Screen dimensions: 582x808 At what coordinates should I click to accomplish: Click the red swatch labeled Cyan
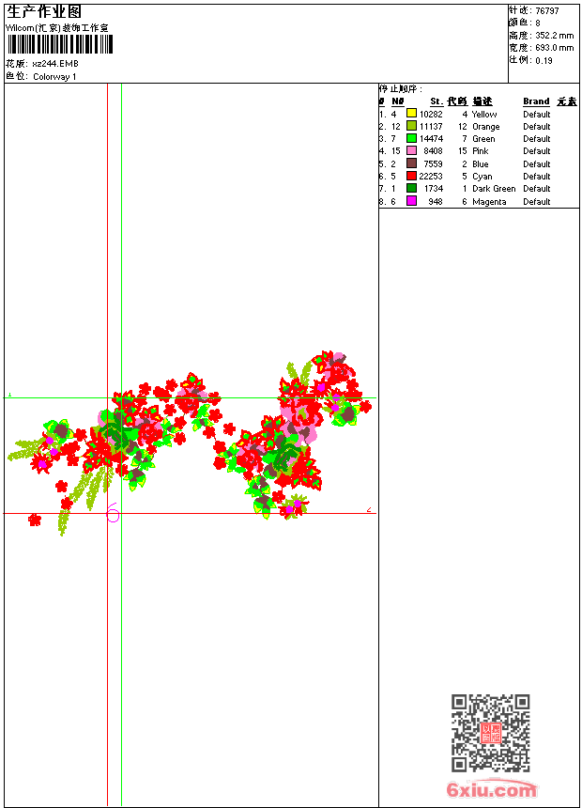pyautogui.click(x=411, y=176)
